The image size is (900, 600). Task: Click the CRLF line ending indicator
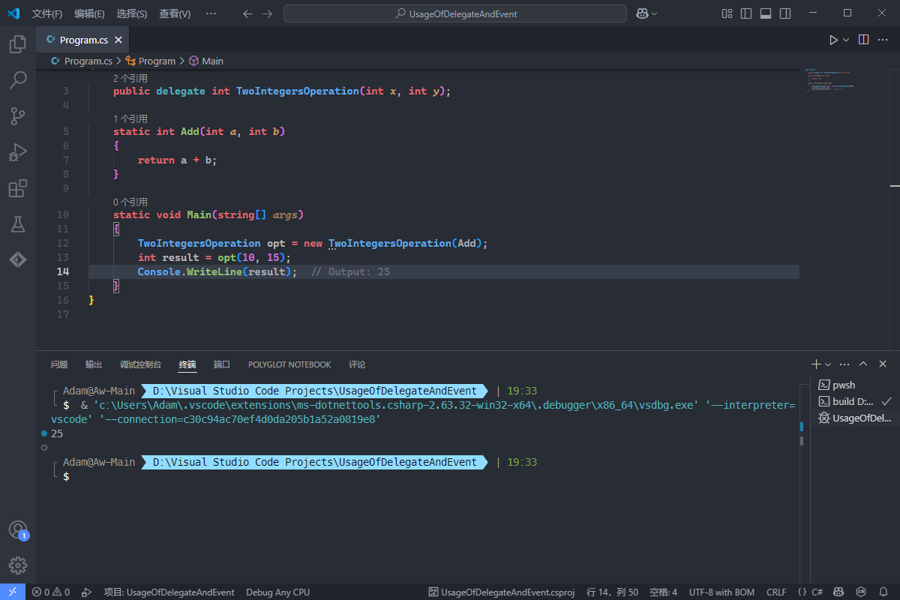coord(776,592)
